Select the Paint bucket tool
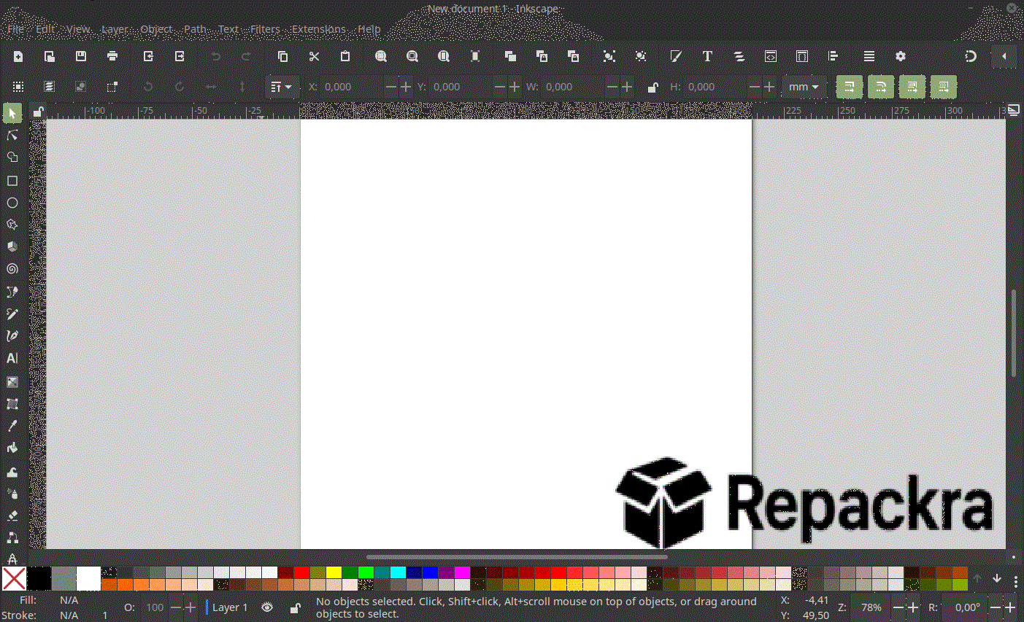The height and width of the screenshot is (622, 1024). 12,448
